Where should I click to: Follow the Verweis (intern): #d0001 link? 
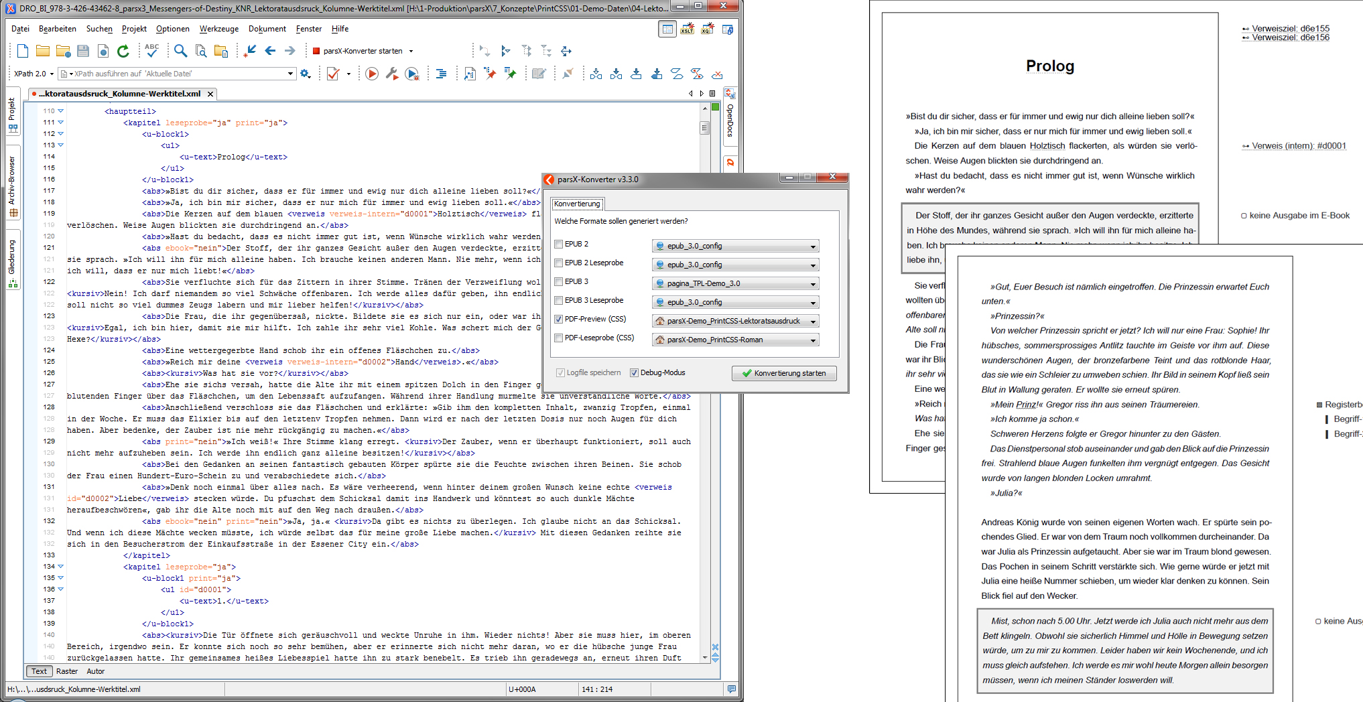pyautogui.click(x=1294, y=145)
